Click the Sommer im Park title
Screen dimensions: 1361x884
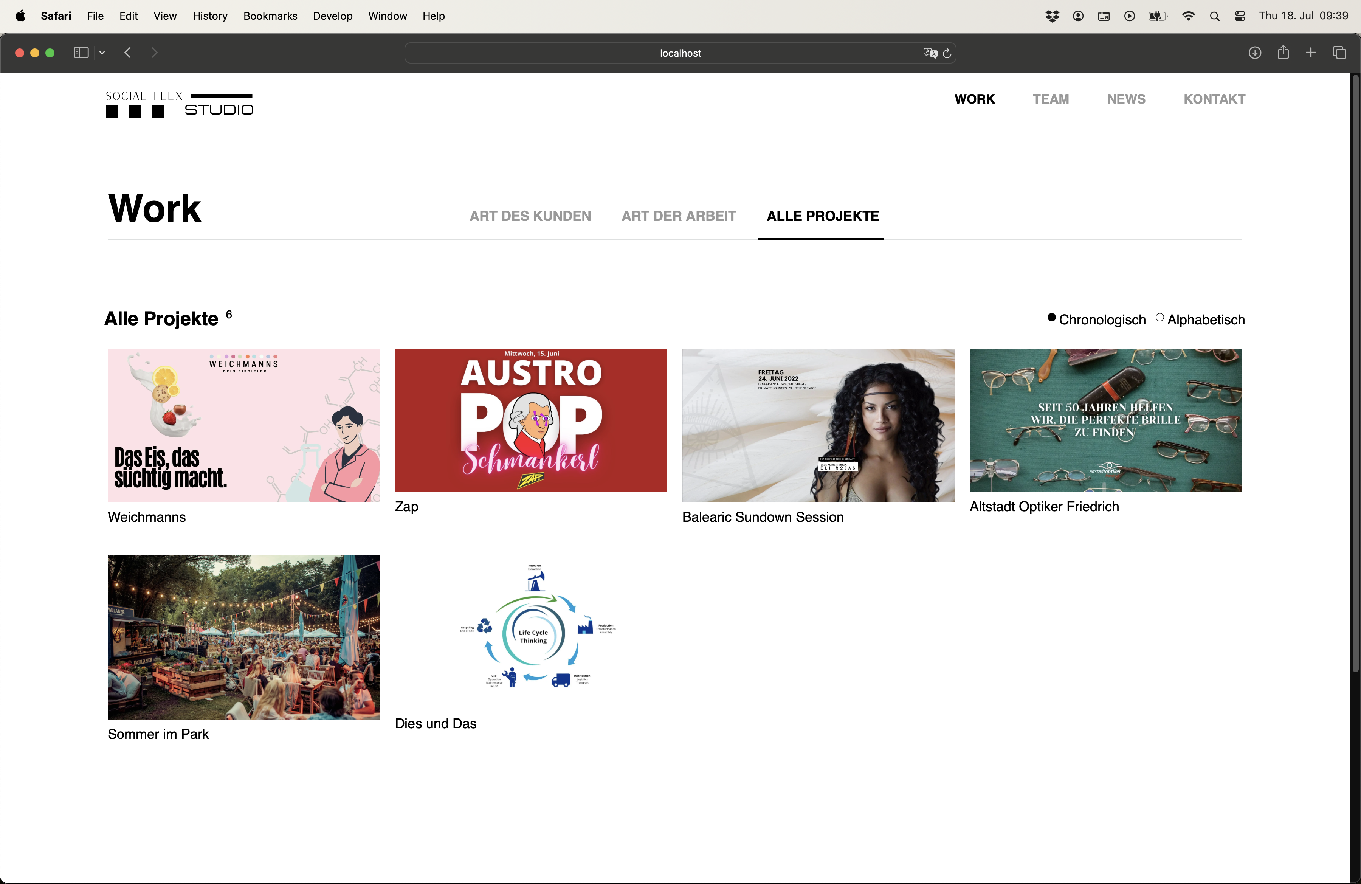click(x=158, y=734)
